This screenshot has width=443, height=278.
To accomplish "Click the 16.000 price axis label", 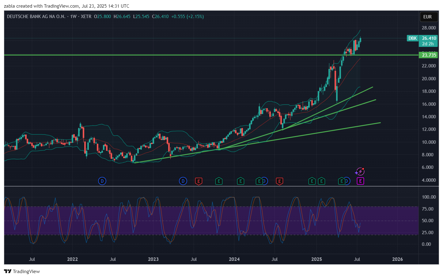I will tap(429, 104).
